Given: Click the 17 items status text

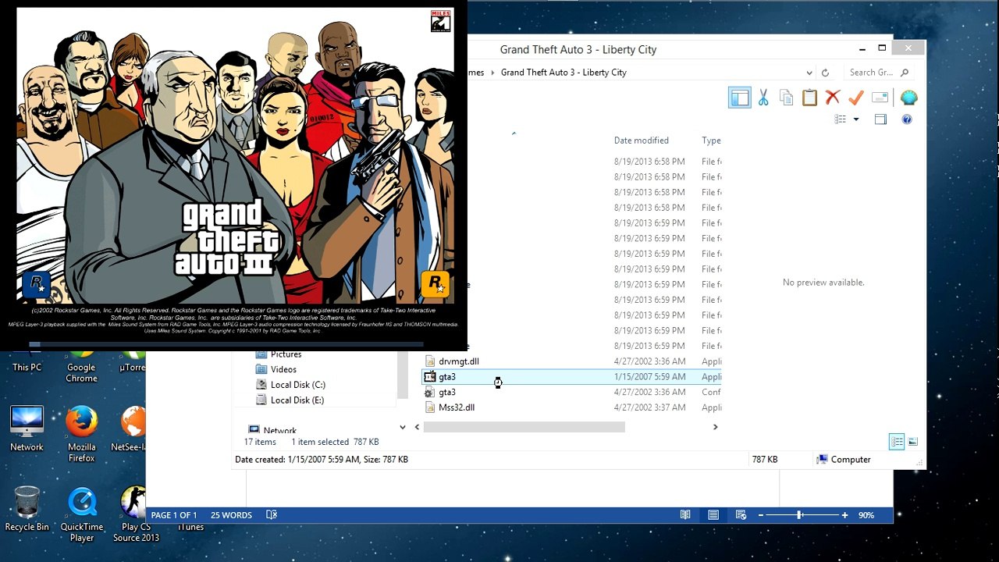Looking at the screenshot, I should (x=260, y=442).
